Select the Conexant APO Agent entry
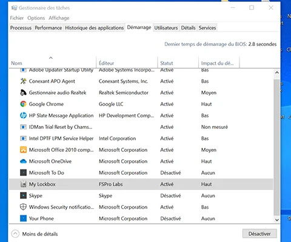The image size is (291, 242). (52, 81)
